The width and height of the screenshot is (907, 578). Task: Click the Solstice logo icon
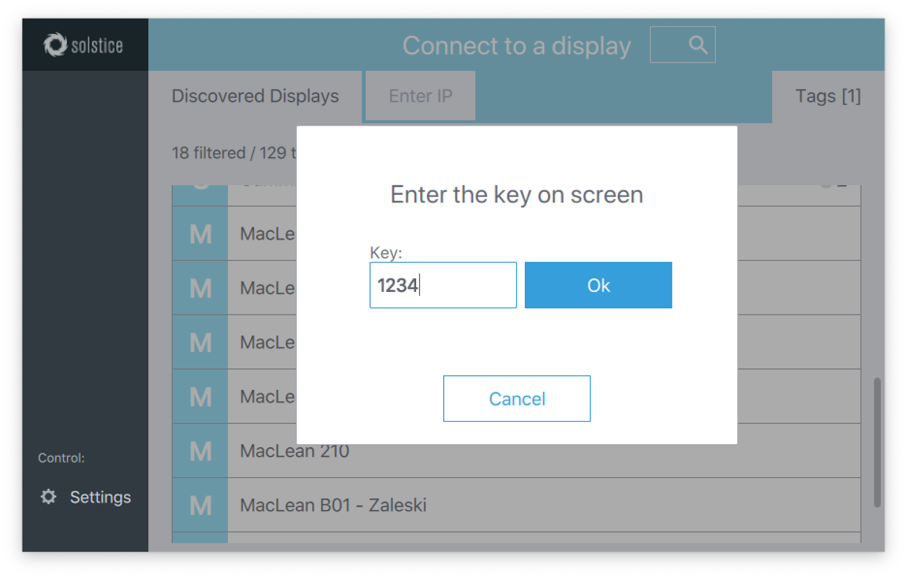click(55, 45)
